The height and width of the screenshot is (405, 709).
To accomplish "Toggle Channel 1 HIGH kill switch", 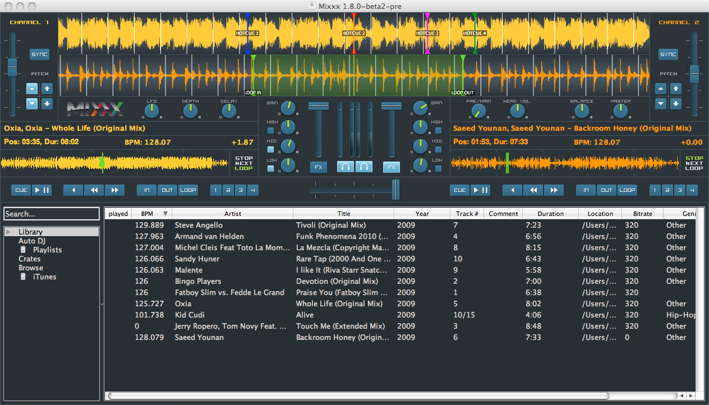I will tap(271, 131).
